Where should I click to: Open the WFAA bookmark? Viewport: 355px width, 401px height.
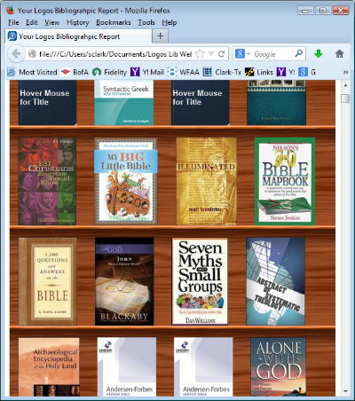click(x=184, y=72)
